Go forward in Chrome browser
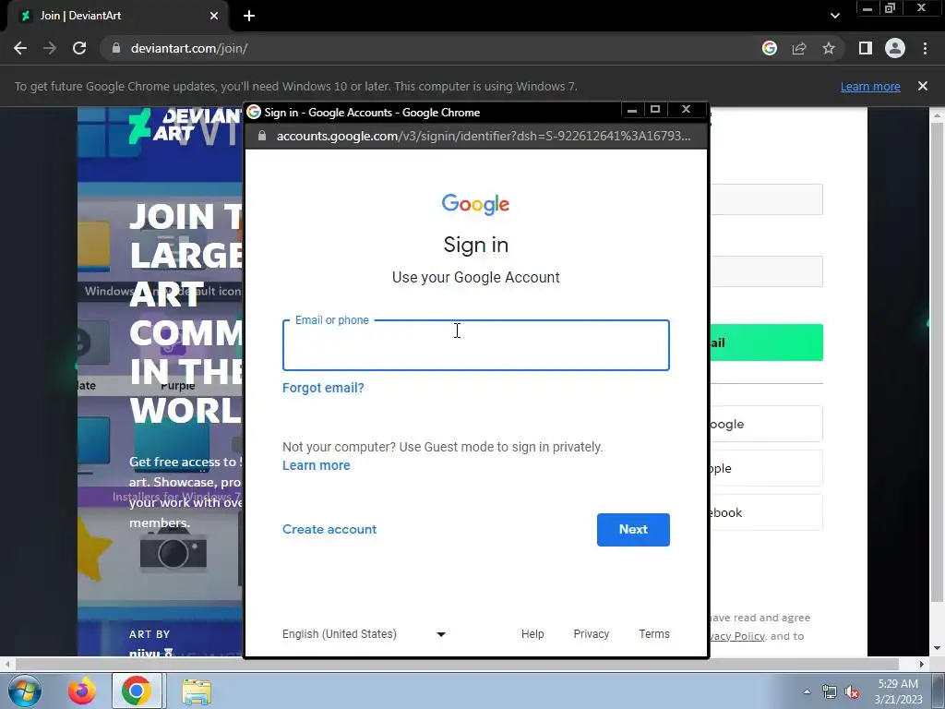This screenshot has height=709, width=945. (x=50, y=48)
